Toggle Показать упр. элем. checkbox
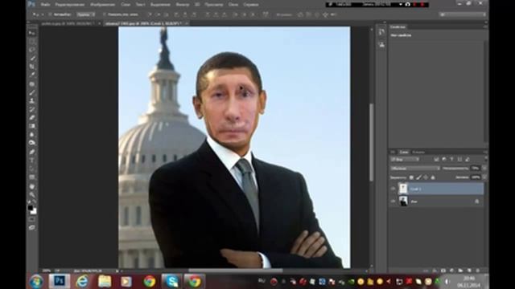Viewport: 515px width, 289px height. point(104,14)
